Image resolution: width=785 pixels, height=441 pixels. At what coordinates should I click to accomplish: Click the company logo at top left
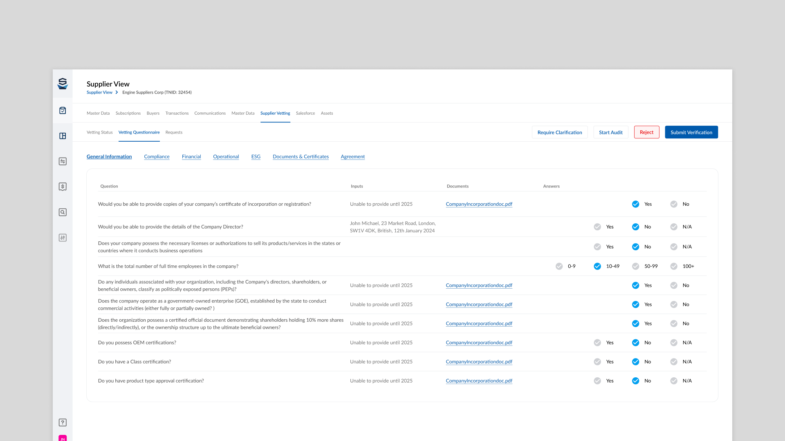tap(63, 84)
